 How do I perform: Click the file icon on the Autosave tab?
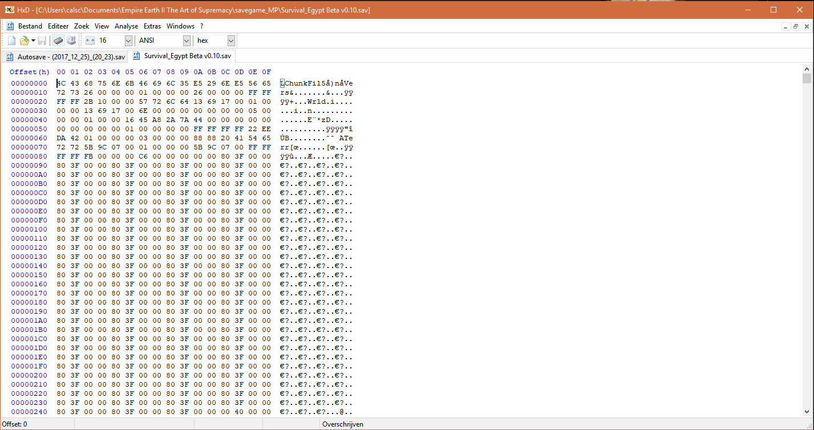pos(10,56)
